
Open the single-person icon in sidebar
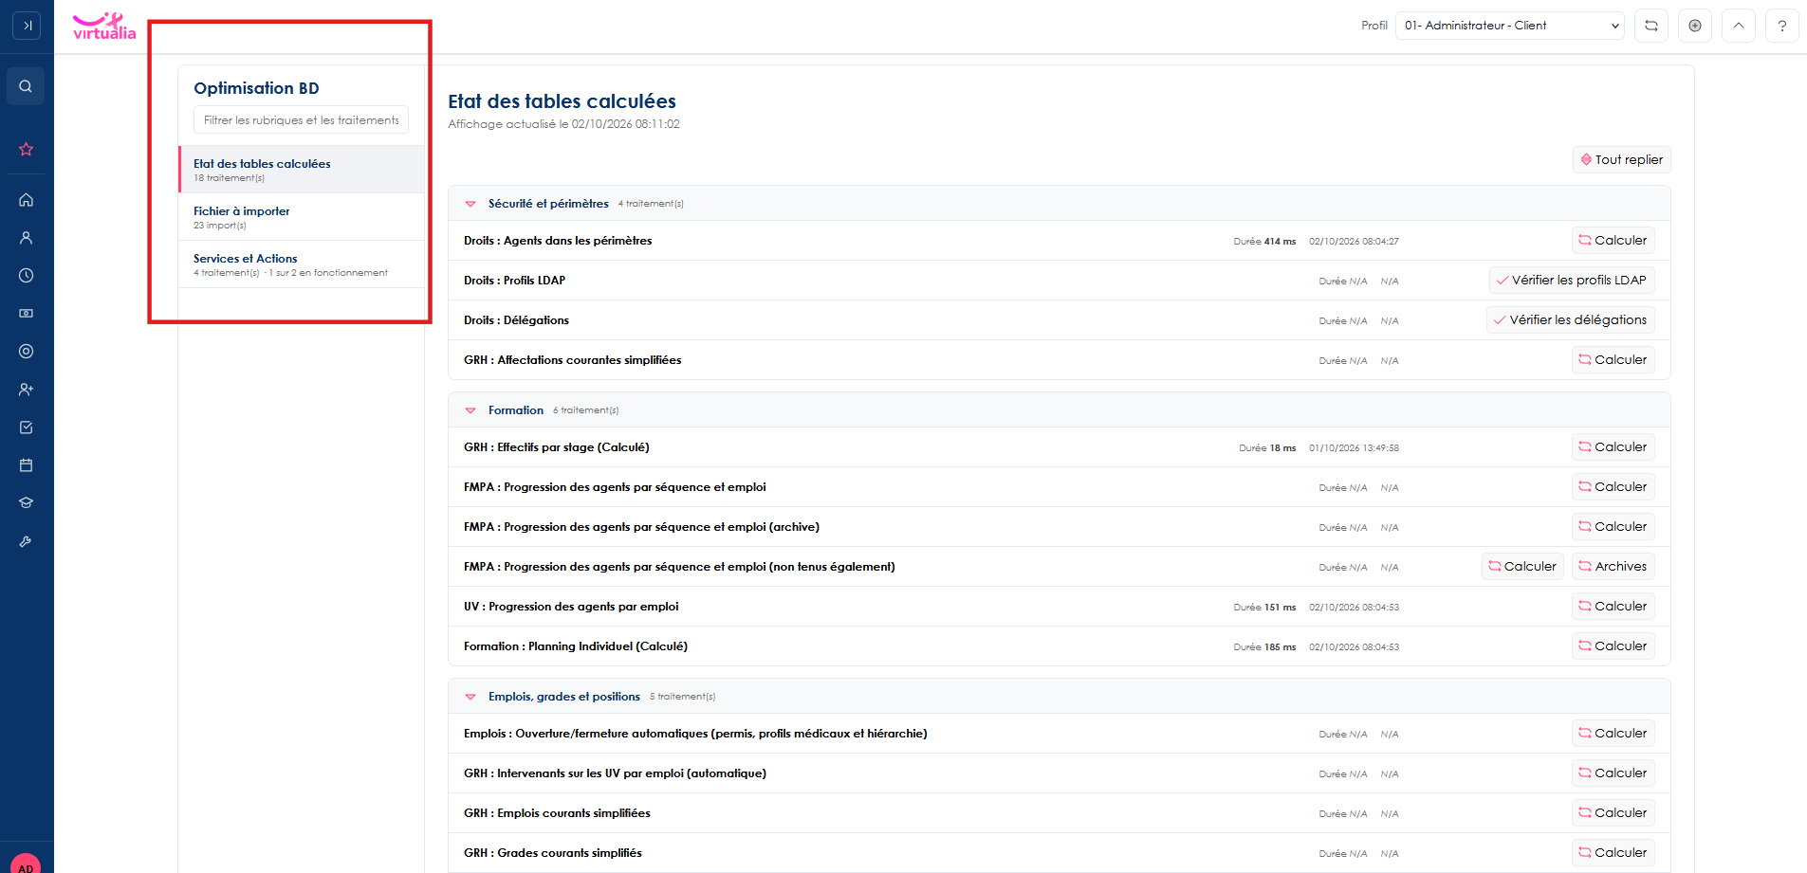(x=26, y=238)
